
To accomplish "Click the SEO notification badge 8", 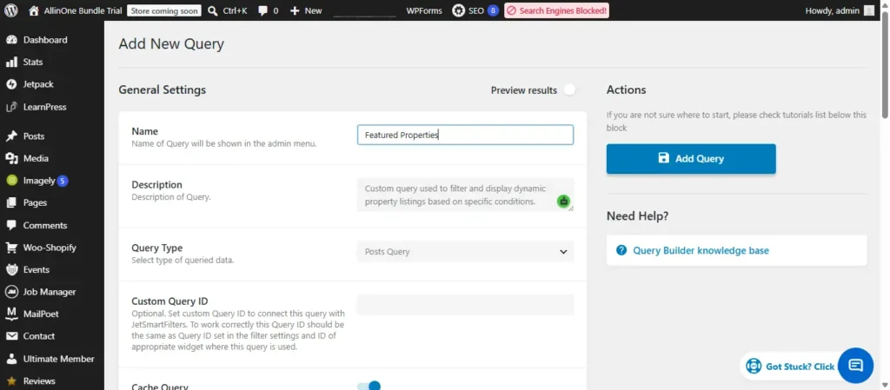I will click(x=493, y=10).
